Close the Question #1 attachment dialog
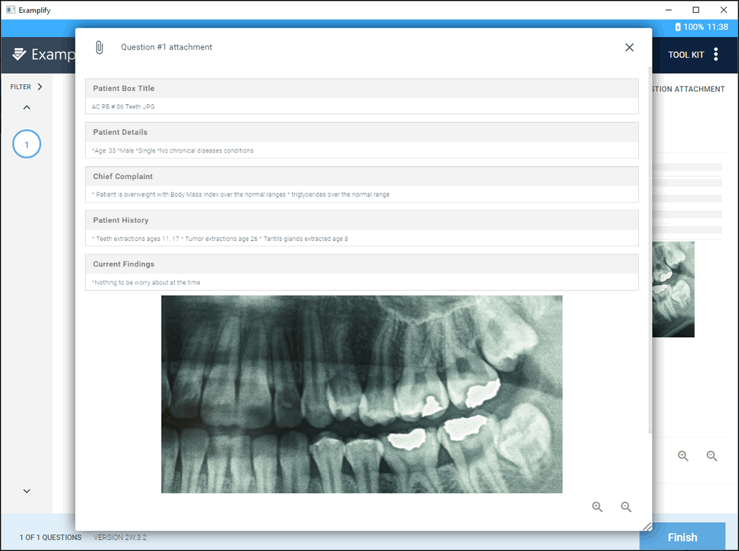The image size is (739, 551). [629, 47]
